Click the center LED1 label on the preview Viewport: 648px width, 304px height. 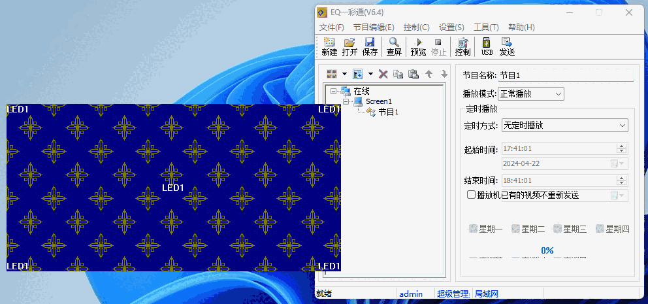(x=172, y=188)
